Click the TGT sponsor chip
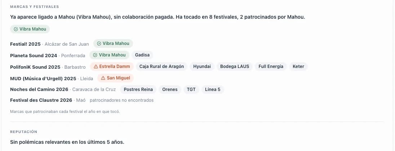Image resolution: width=395 pixels, height=151 pixels. click(191, 90)
